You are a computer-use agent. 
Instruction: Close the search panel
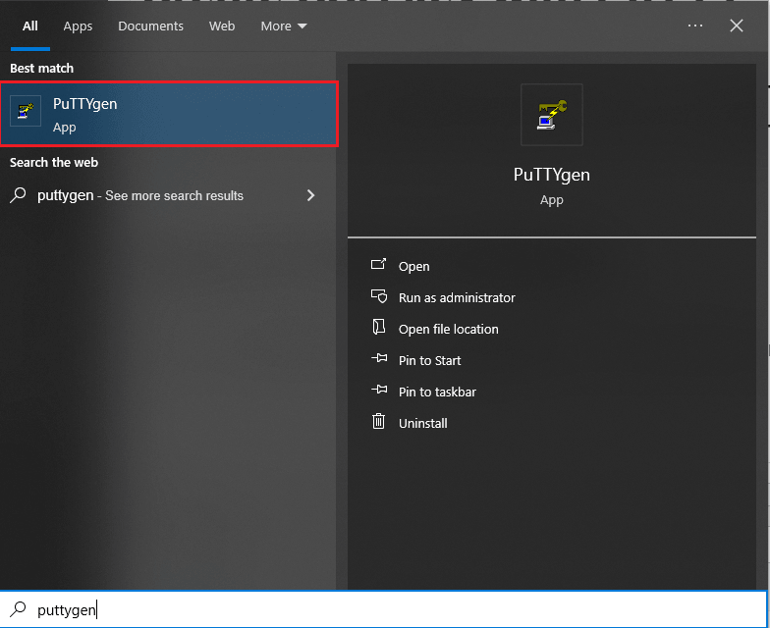(737, 26)
